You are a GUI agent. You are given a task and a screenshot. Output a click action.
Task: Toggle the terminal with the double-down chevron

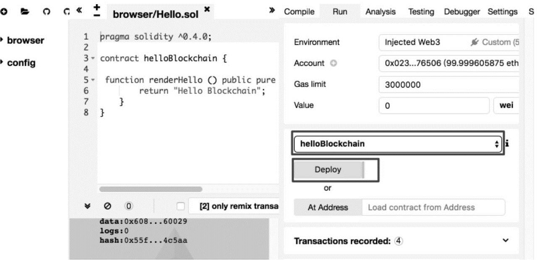[x=87, y=206]
